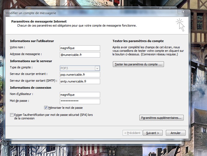Focus the Nom d'utilisateur field

(x=80, y=95)
